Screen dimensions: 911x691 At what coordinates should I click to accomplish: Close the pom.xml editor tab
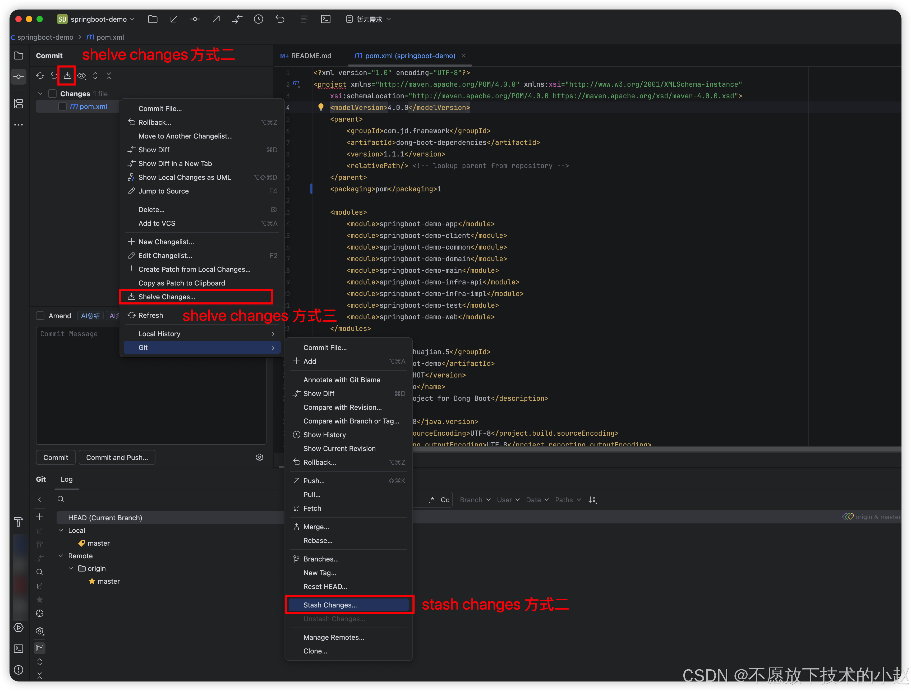tap(463, 56)
